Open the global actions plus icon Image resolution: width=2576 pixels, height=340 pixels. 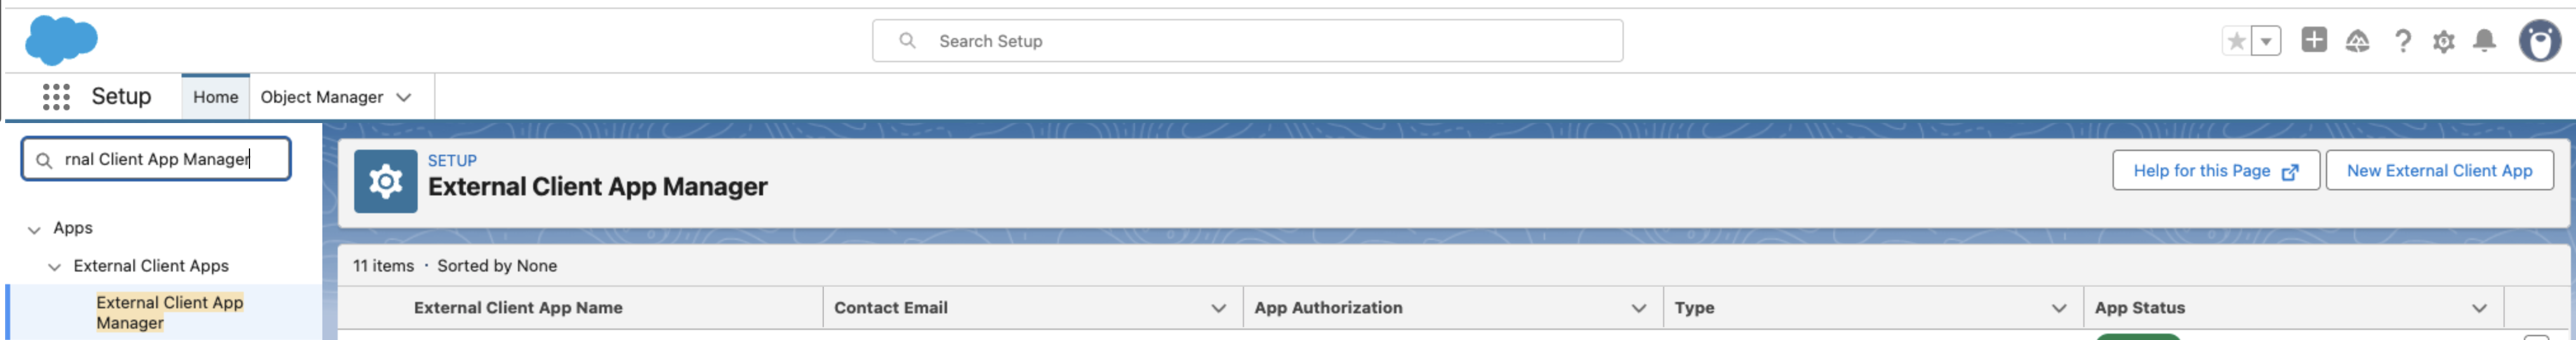[2313, 40]
